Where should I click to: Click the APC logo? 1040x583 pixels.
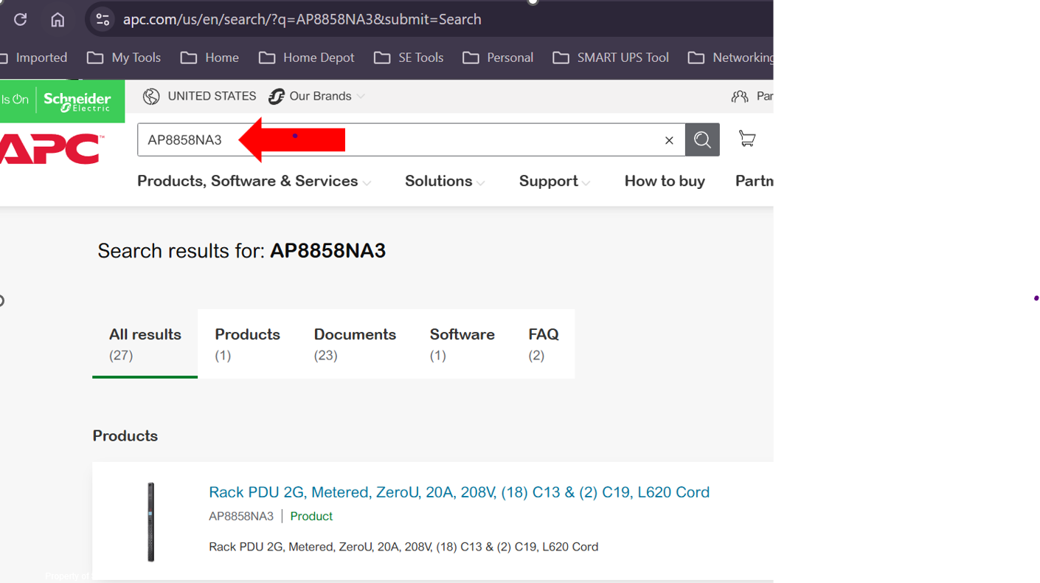click(52, 148)
